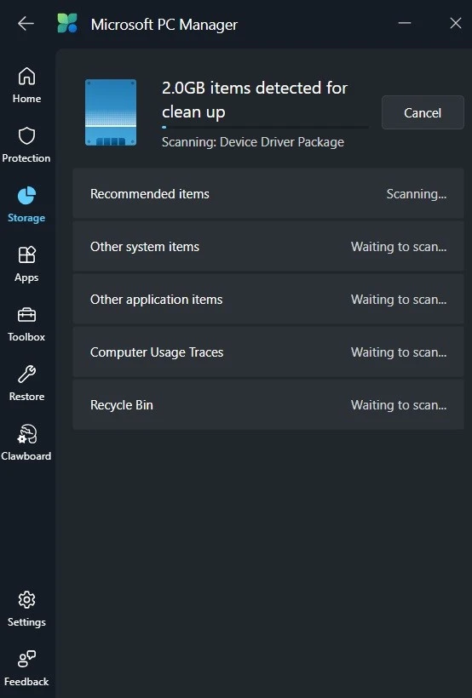The image size is (472, 698).
Task: Select the Recommended items row
Action: pyautogui.click(x=268, y=193)
